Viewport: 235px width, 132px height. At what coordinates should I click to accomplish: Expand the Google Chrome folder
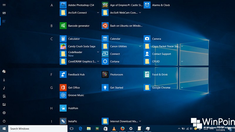[182, 87]
